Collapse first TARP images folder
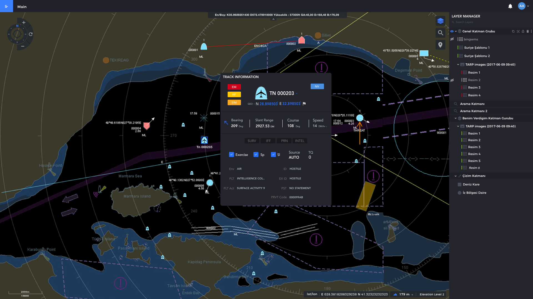The width and height of the screenshot is (533, 299). [x=458, y=65]
